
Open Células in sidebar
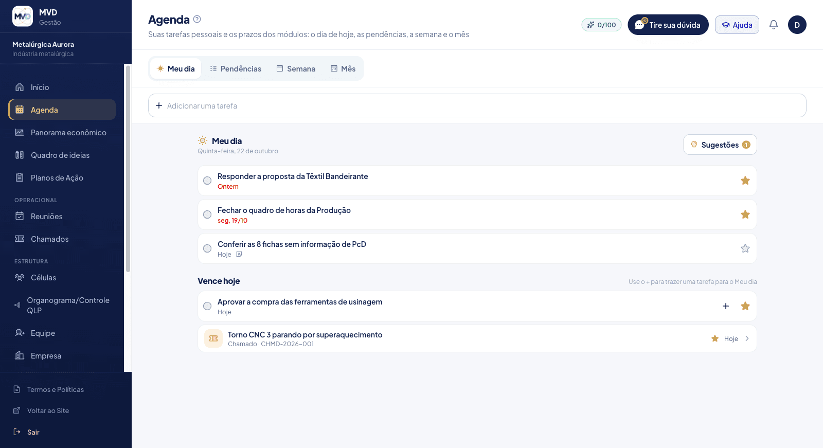pos(62,278)
